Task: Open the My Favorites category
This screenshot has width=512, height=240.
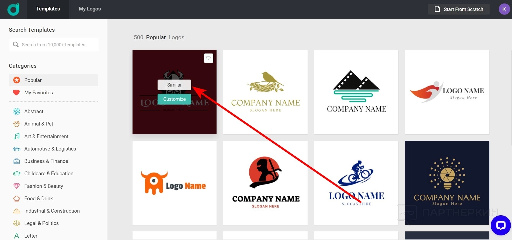Action: 53,92
